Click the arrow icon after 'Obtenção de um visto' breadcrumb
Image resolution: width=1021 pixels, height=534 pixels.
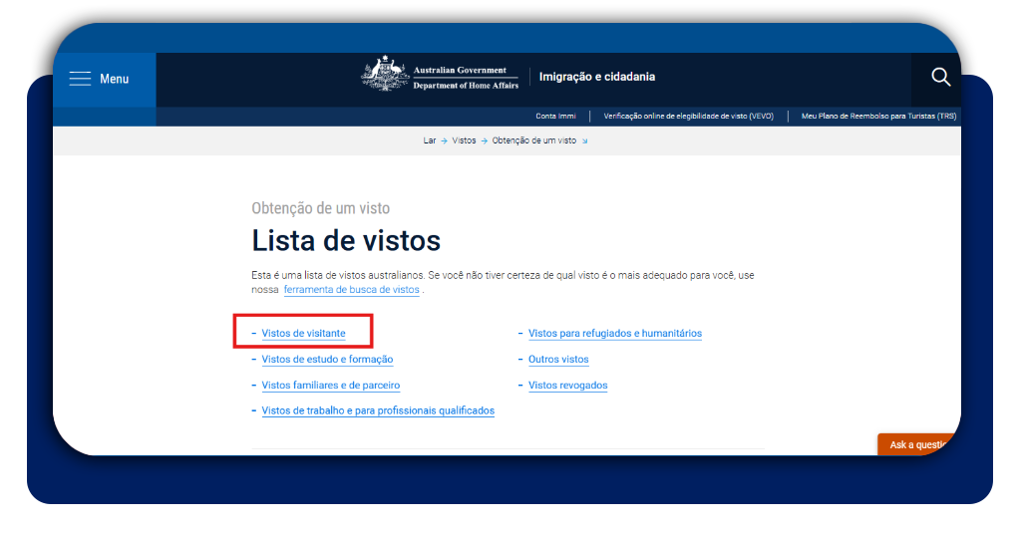(x=584, y=141)
